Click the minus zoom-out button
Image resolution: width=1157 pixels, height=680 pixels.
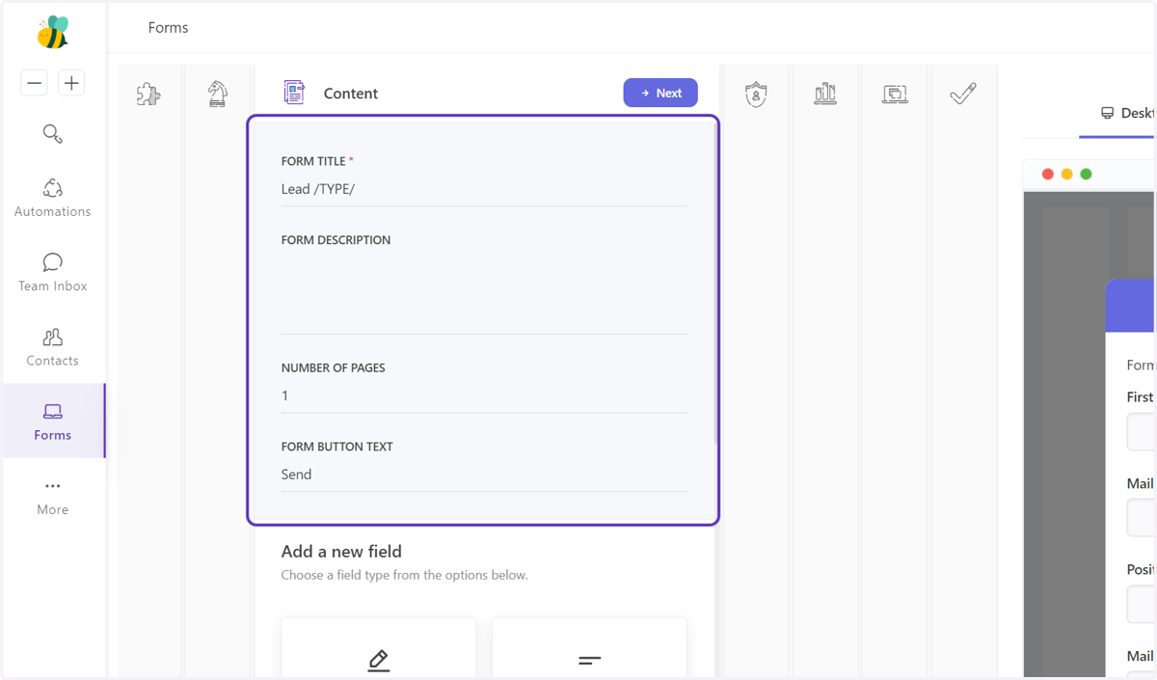coord(34,83)
